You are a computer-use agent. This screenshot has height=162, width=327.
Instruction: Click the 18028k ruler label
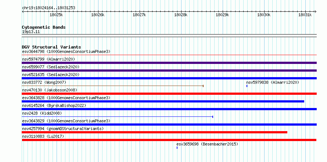pos(181,15)
